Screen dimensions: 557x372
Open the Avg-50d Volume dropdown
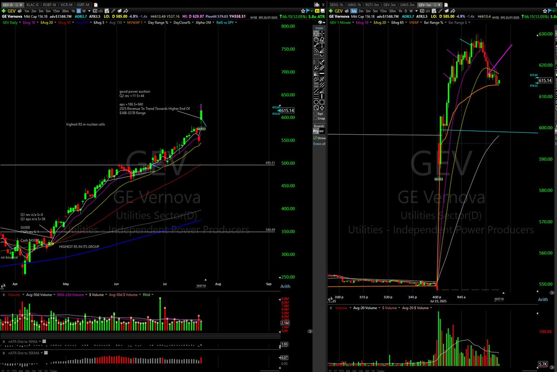(x=54, y=294)
